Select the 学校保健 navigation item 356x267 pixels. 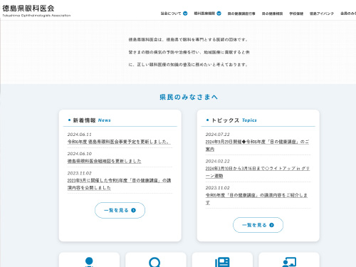point(296,14)
